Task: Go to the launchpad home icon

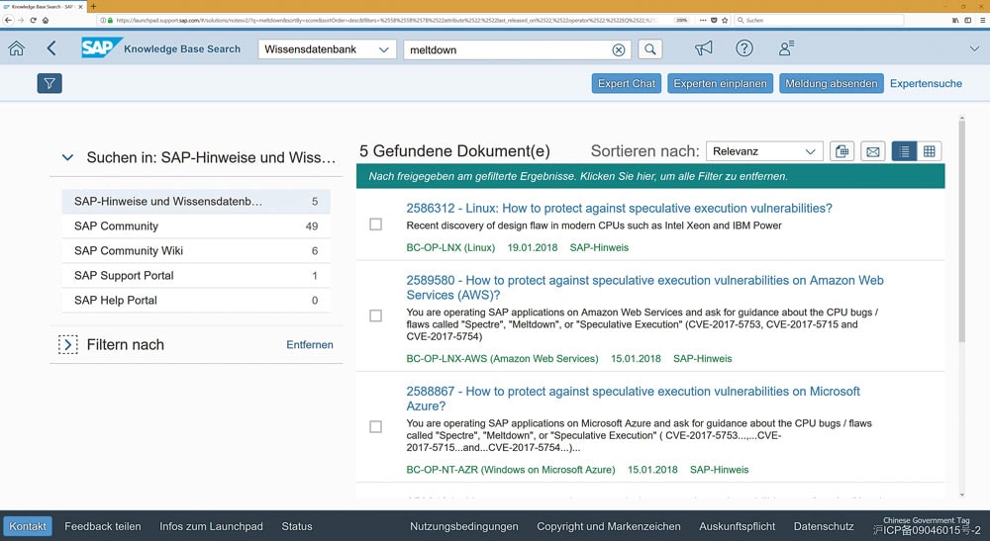Action: pyautogui.click(x=17, y=48)
